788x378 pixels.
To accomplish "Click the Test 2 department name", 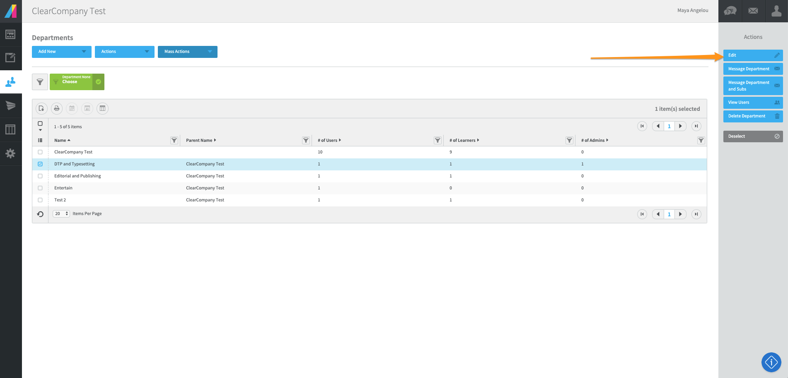I will 60,200.
